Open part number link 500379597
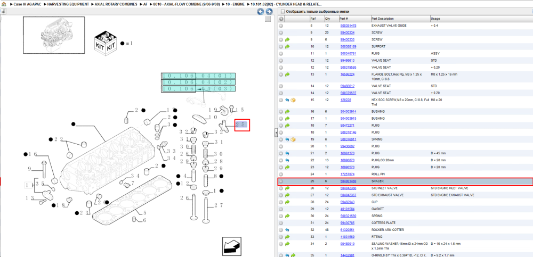 pyautogui.click(x=348, y=93)
